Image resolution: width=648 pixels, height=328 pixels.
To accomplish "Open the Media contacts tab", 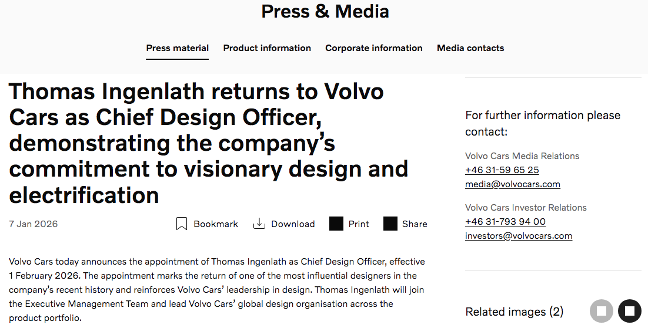I will (x=470, y=48).
